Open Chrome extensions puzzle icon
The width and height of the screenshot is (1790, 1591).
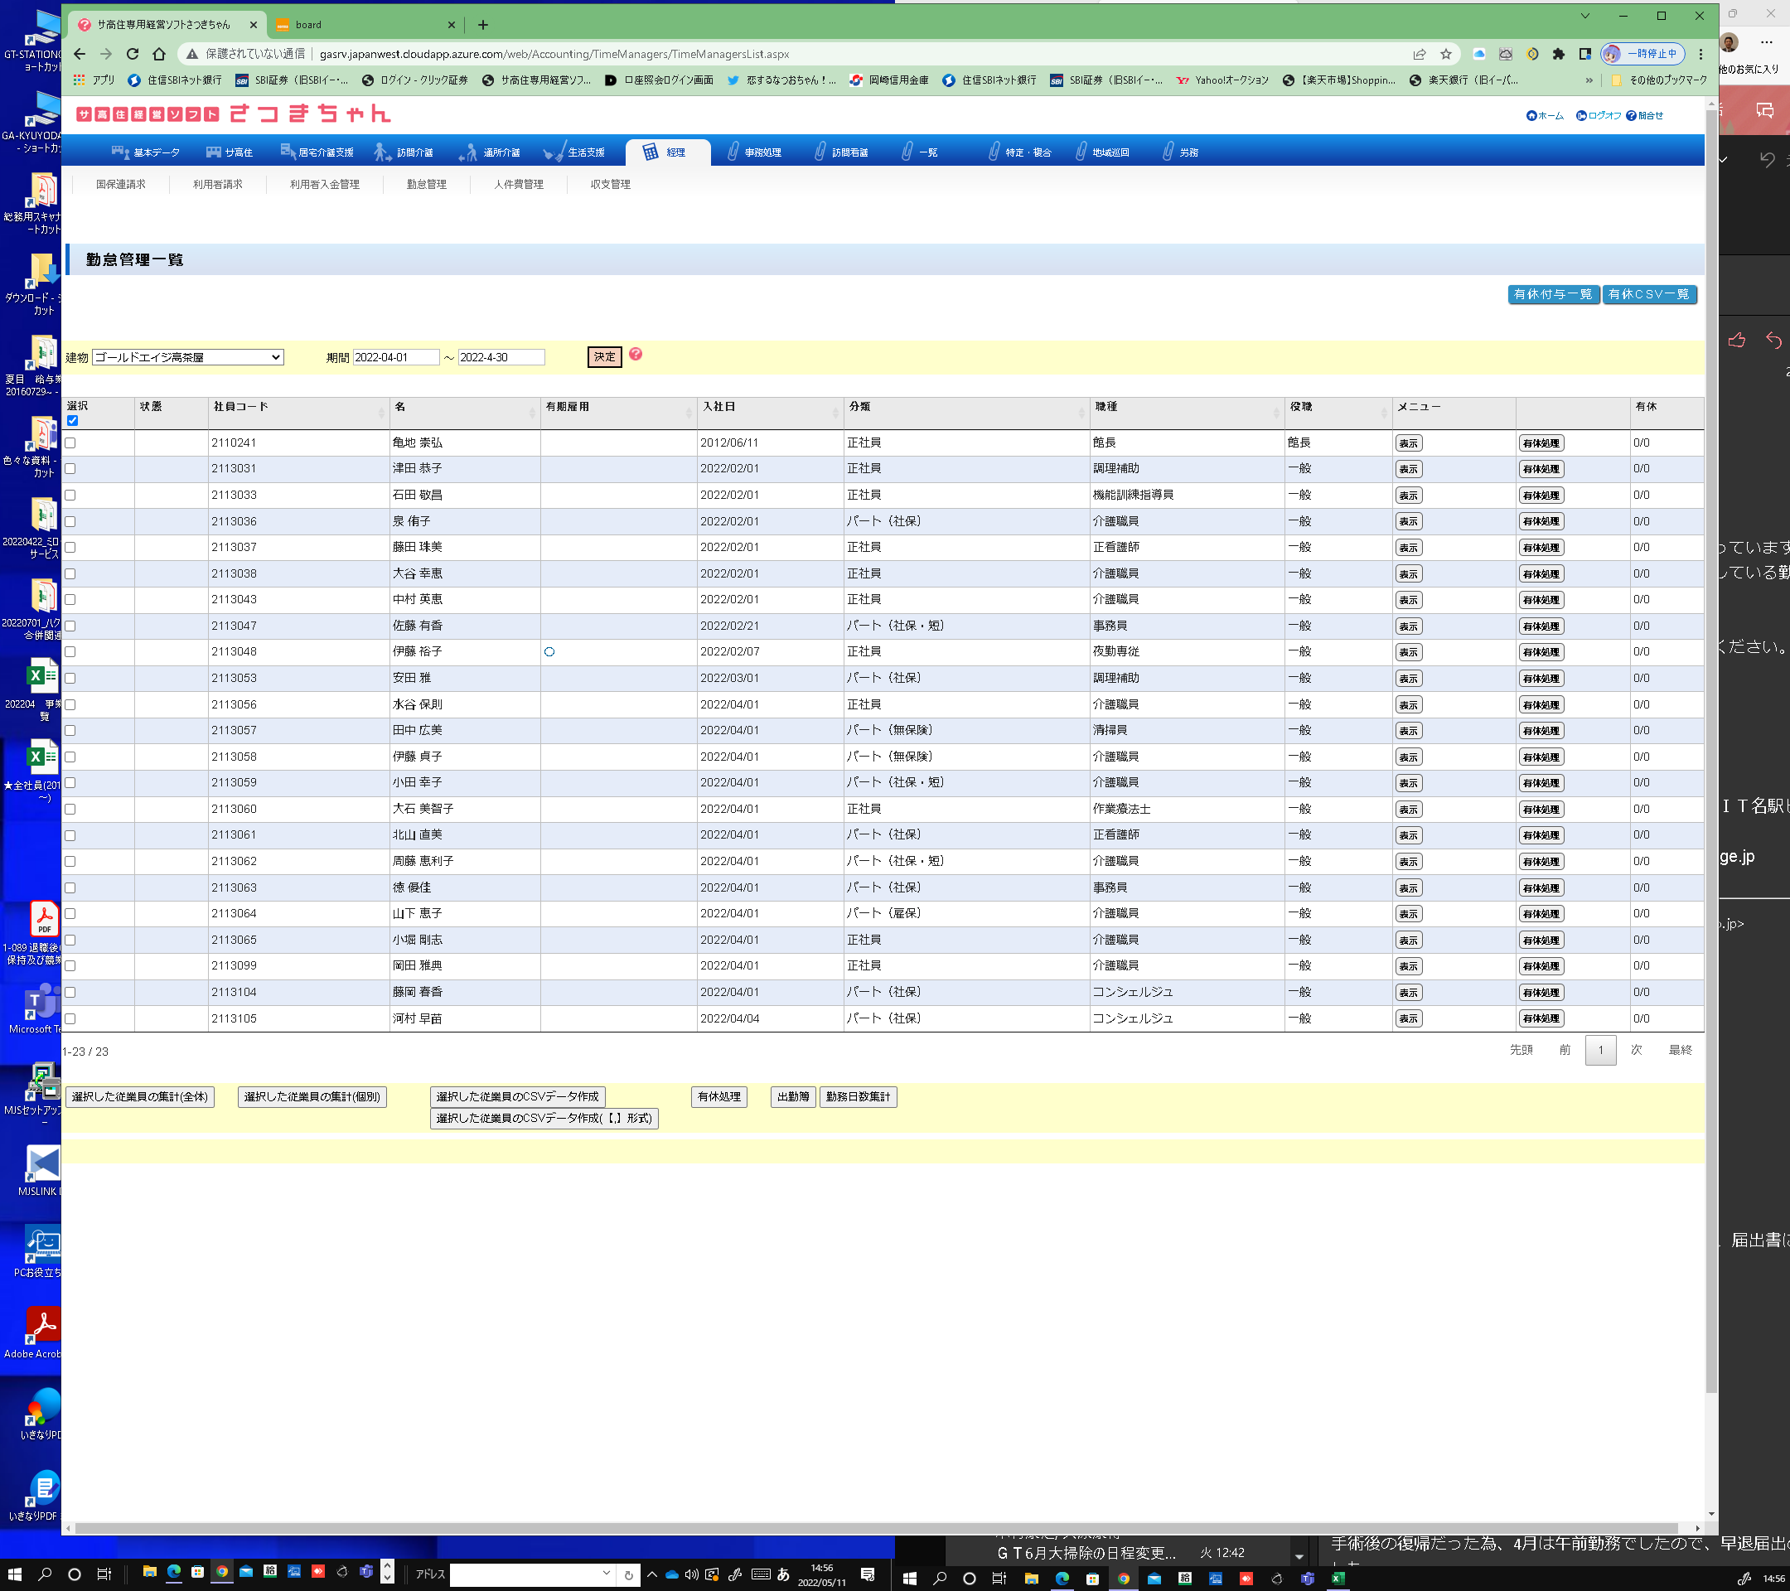(1558, 53)
